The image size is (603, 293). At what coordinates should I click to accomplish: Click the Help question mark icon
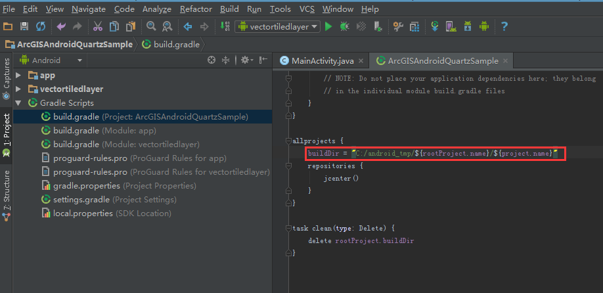tap(504, 26)
